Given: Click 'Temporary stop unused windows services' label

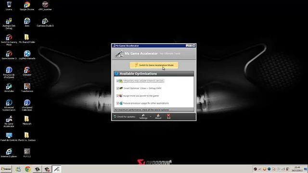Looking at the screenshot, I should [143, 81].
